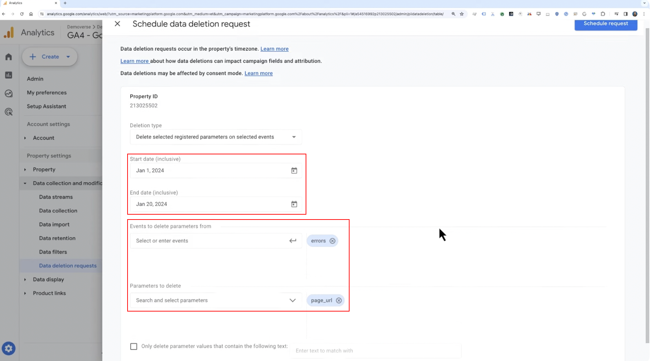Click the text-to-match input field
Viewport: 651px width, 361px height.
click(x=376, y=351)
